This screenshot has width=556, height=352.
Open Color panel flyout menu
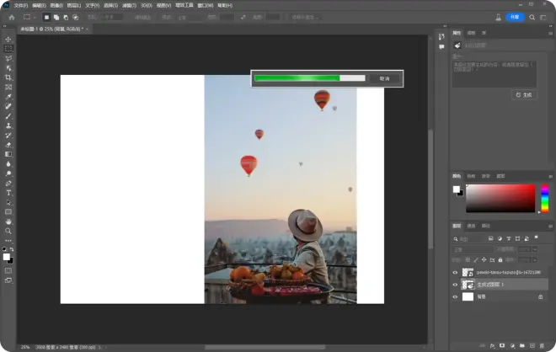click(550, 176)
